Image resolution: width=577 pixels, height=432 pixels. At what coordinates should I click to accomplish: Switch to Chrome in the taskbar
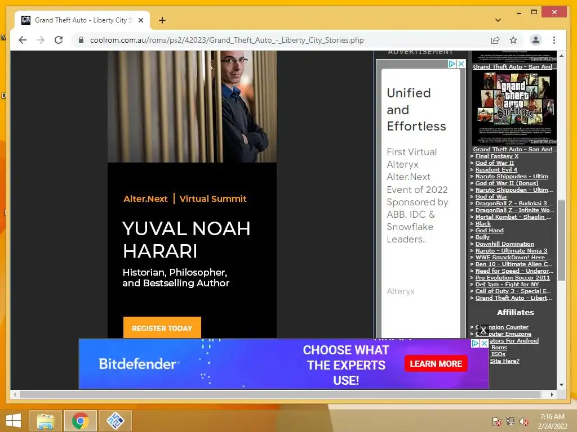click(x=81, y=421)
